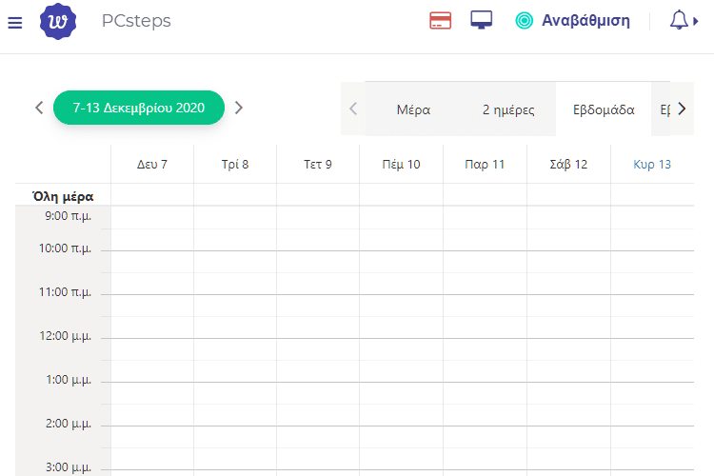Image resolution: width=714 pixels, height=476 pixels.
Task: Click the 11:00 π.μ. time label
Action: (65, 292)
